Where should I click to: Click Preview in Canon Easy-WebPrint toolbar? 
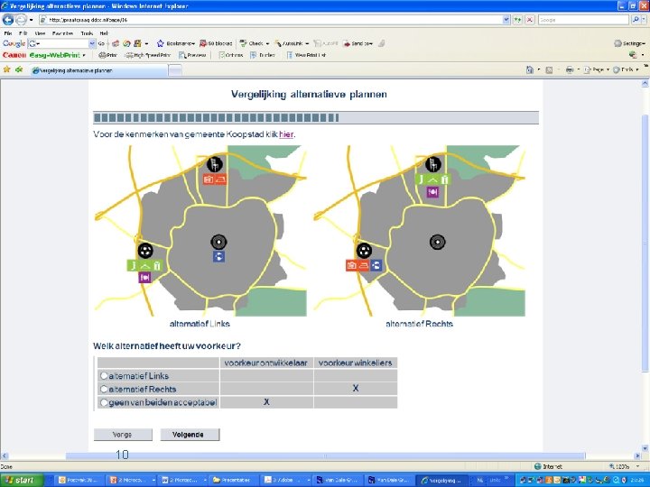tap(192, 55)
